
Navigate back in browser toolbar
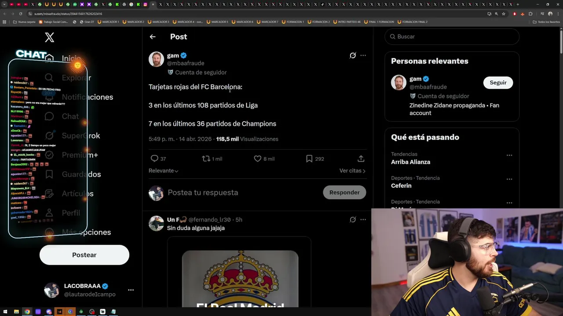(x=4, y=14)
